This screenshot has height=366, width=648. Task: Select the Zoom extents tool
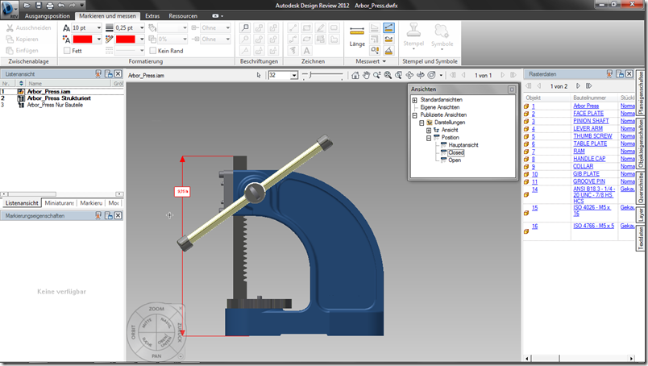pyautogui.click(x=388, y=75)
